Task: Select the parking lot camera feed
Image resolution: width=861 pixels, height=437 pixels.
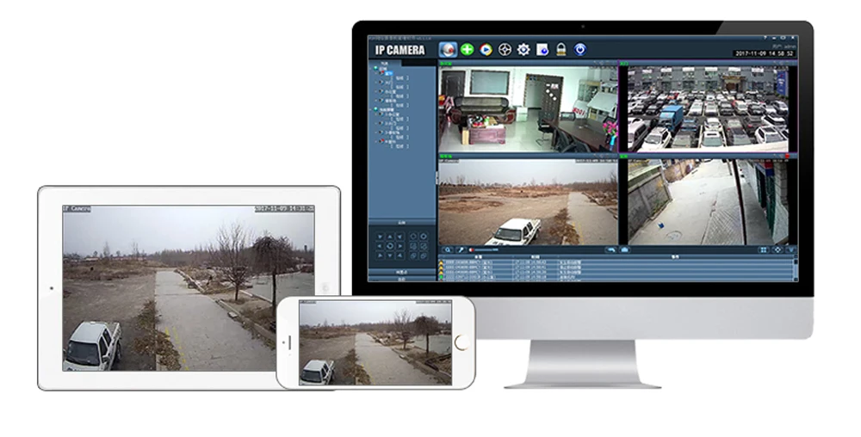Action: (x=708, y=109)
